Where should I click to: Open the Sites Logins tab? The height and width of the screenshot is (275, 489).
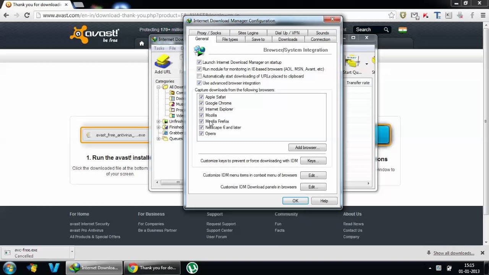[248, 33]
